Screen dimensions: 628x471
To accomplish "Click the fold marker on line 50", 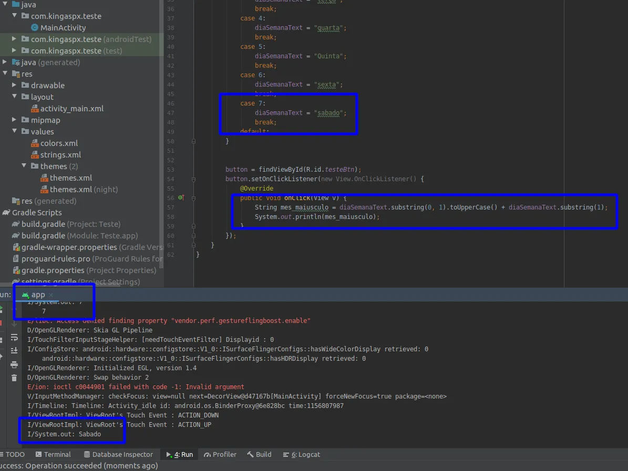I will tap(194, 141).
